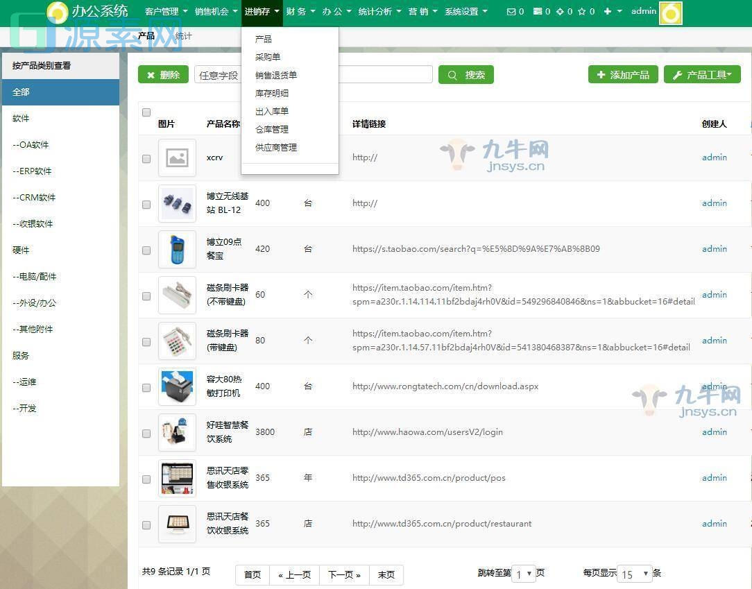This screenshot has width=752, height=589.
Task: Open the 跳转至第 page number dropdown
Action: coord(525,574)
